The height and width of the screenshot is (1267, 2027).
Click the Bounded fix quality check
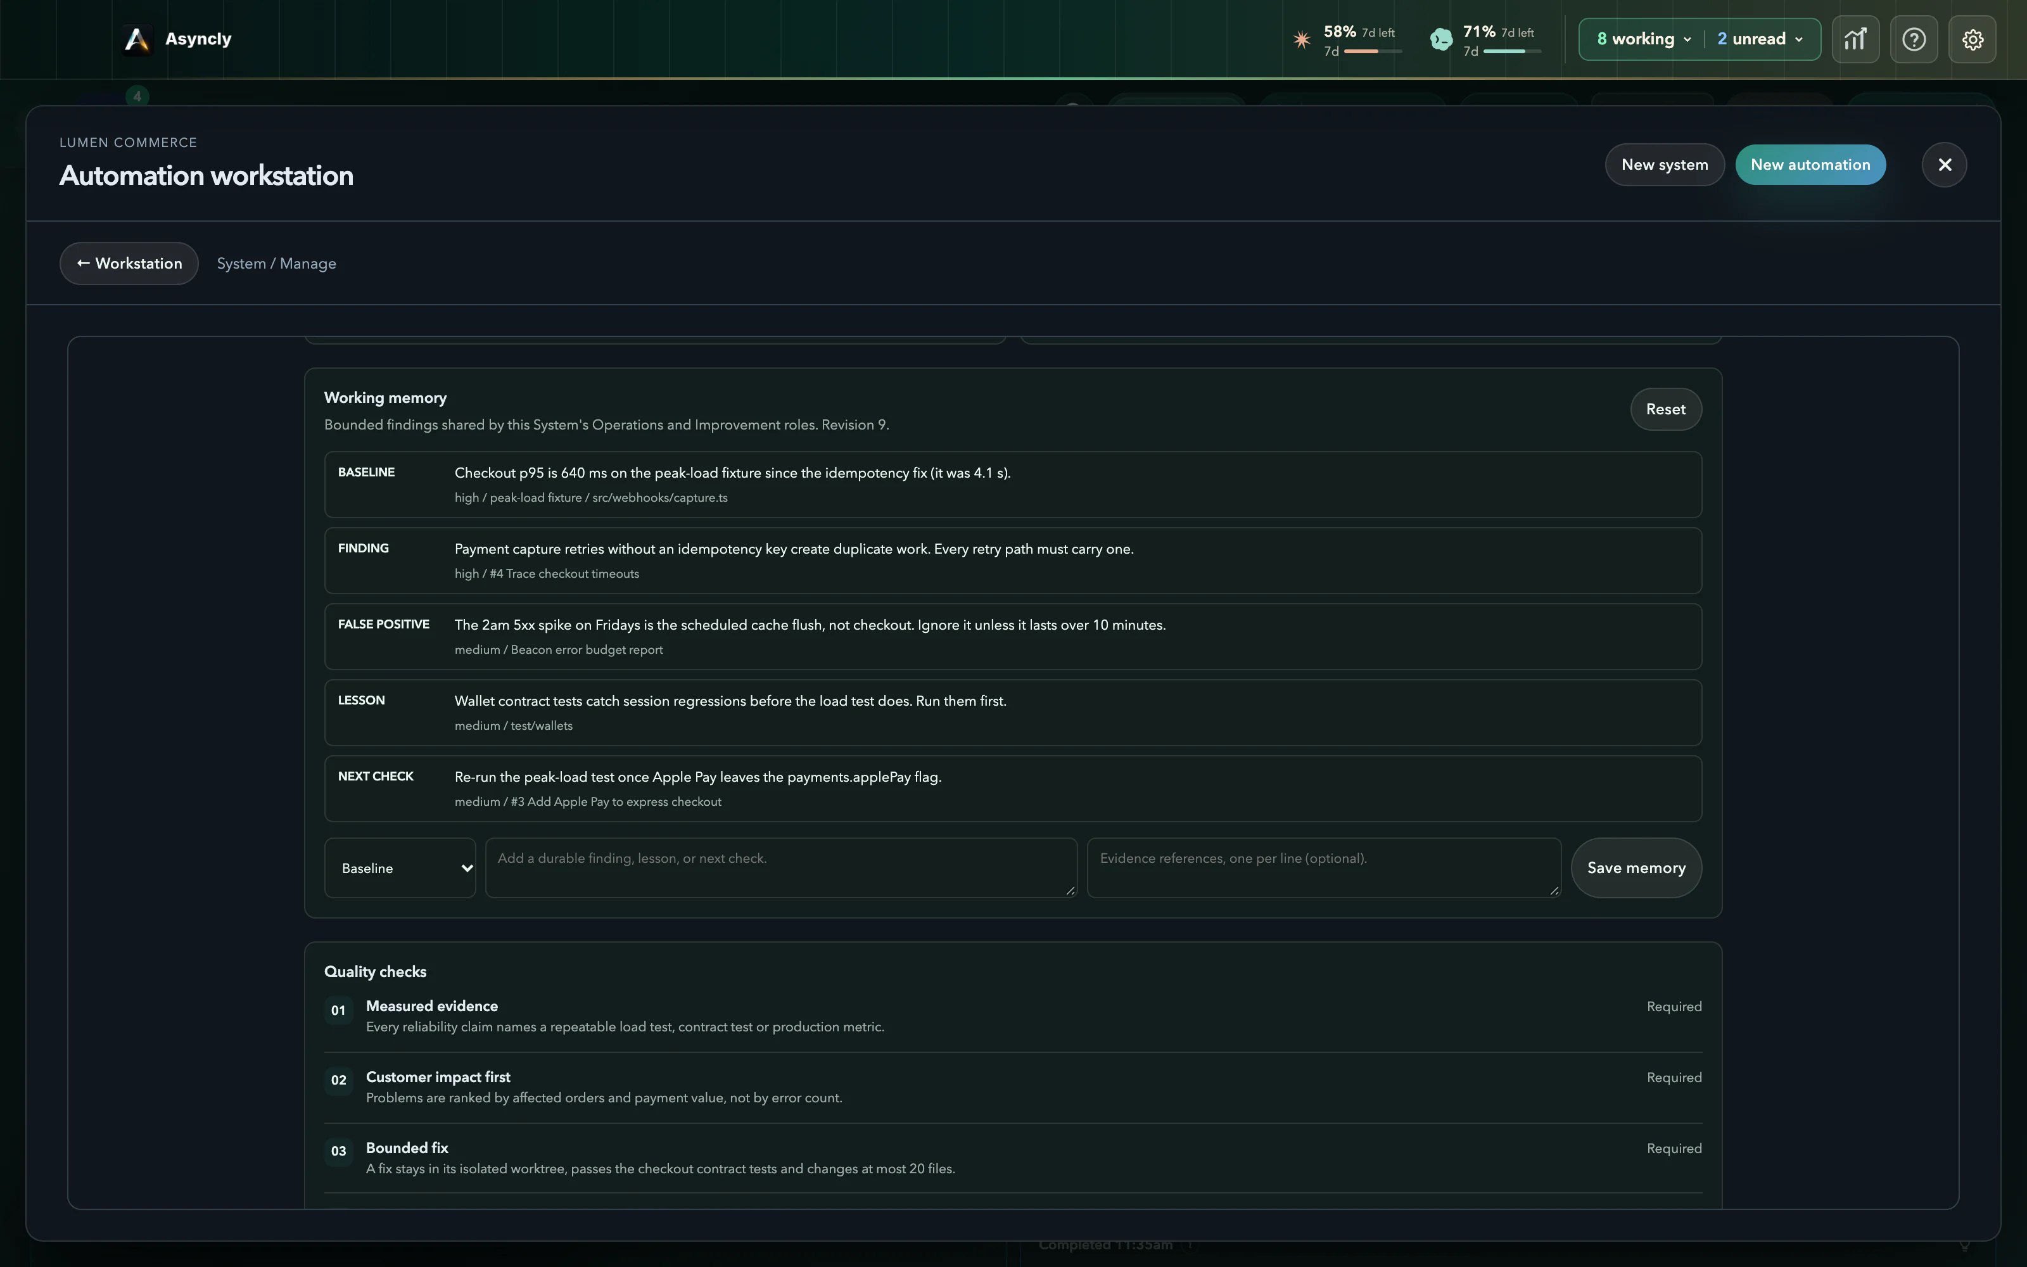click(x=1013, y=1158)
